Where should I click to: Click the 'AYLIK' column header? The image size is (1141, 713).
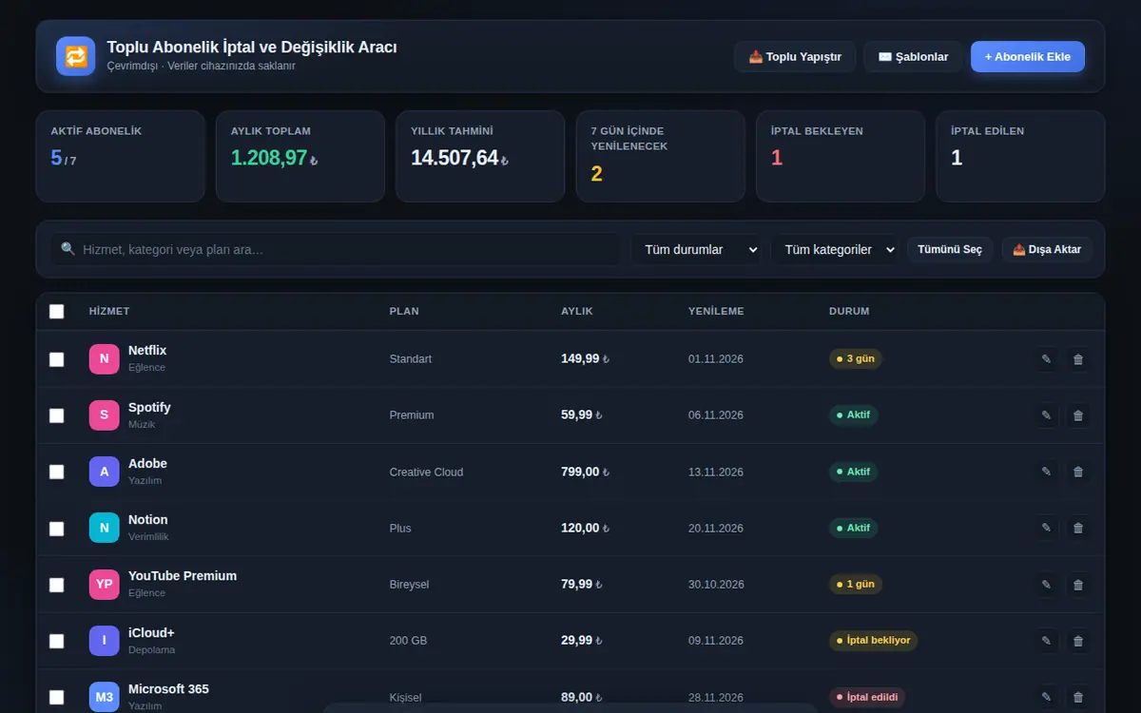(x=577, y=311)
